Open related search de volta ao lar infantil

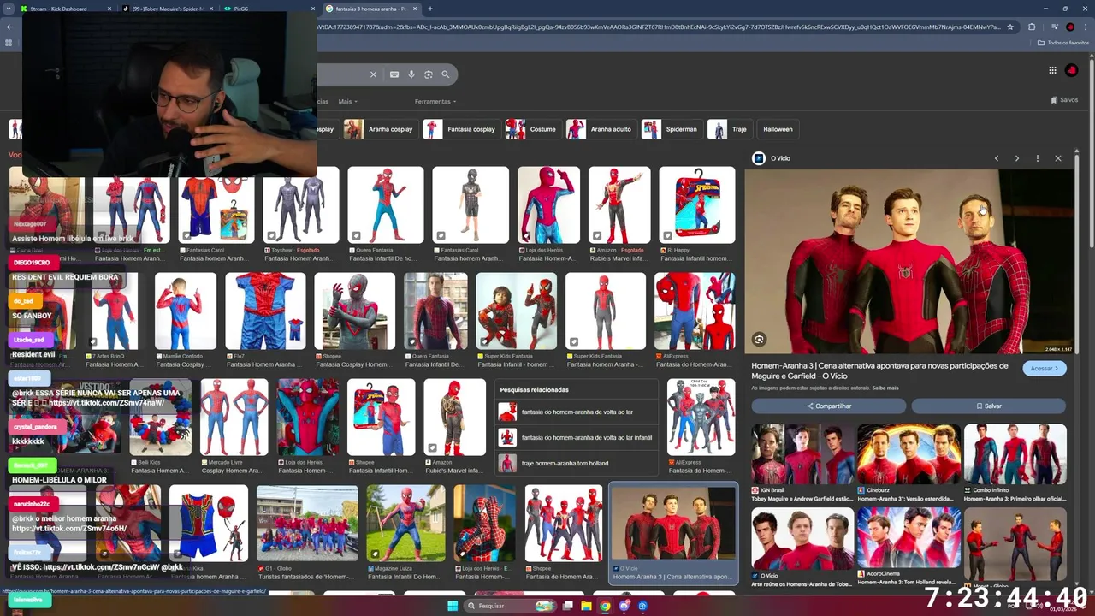tap(577, 437)
